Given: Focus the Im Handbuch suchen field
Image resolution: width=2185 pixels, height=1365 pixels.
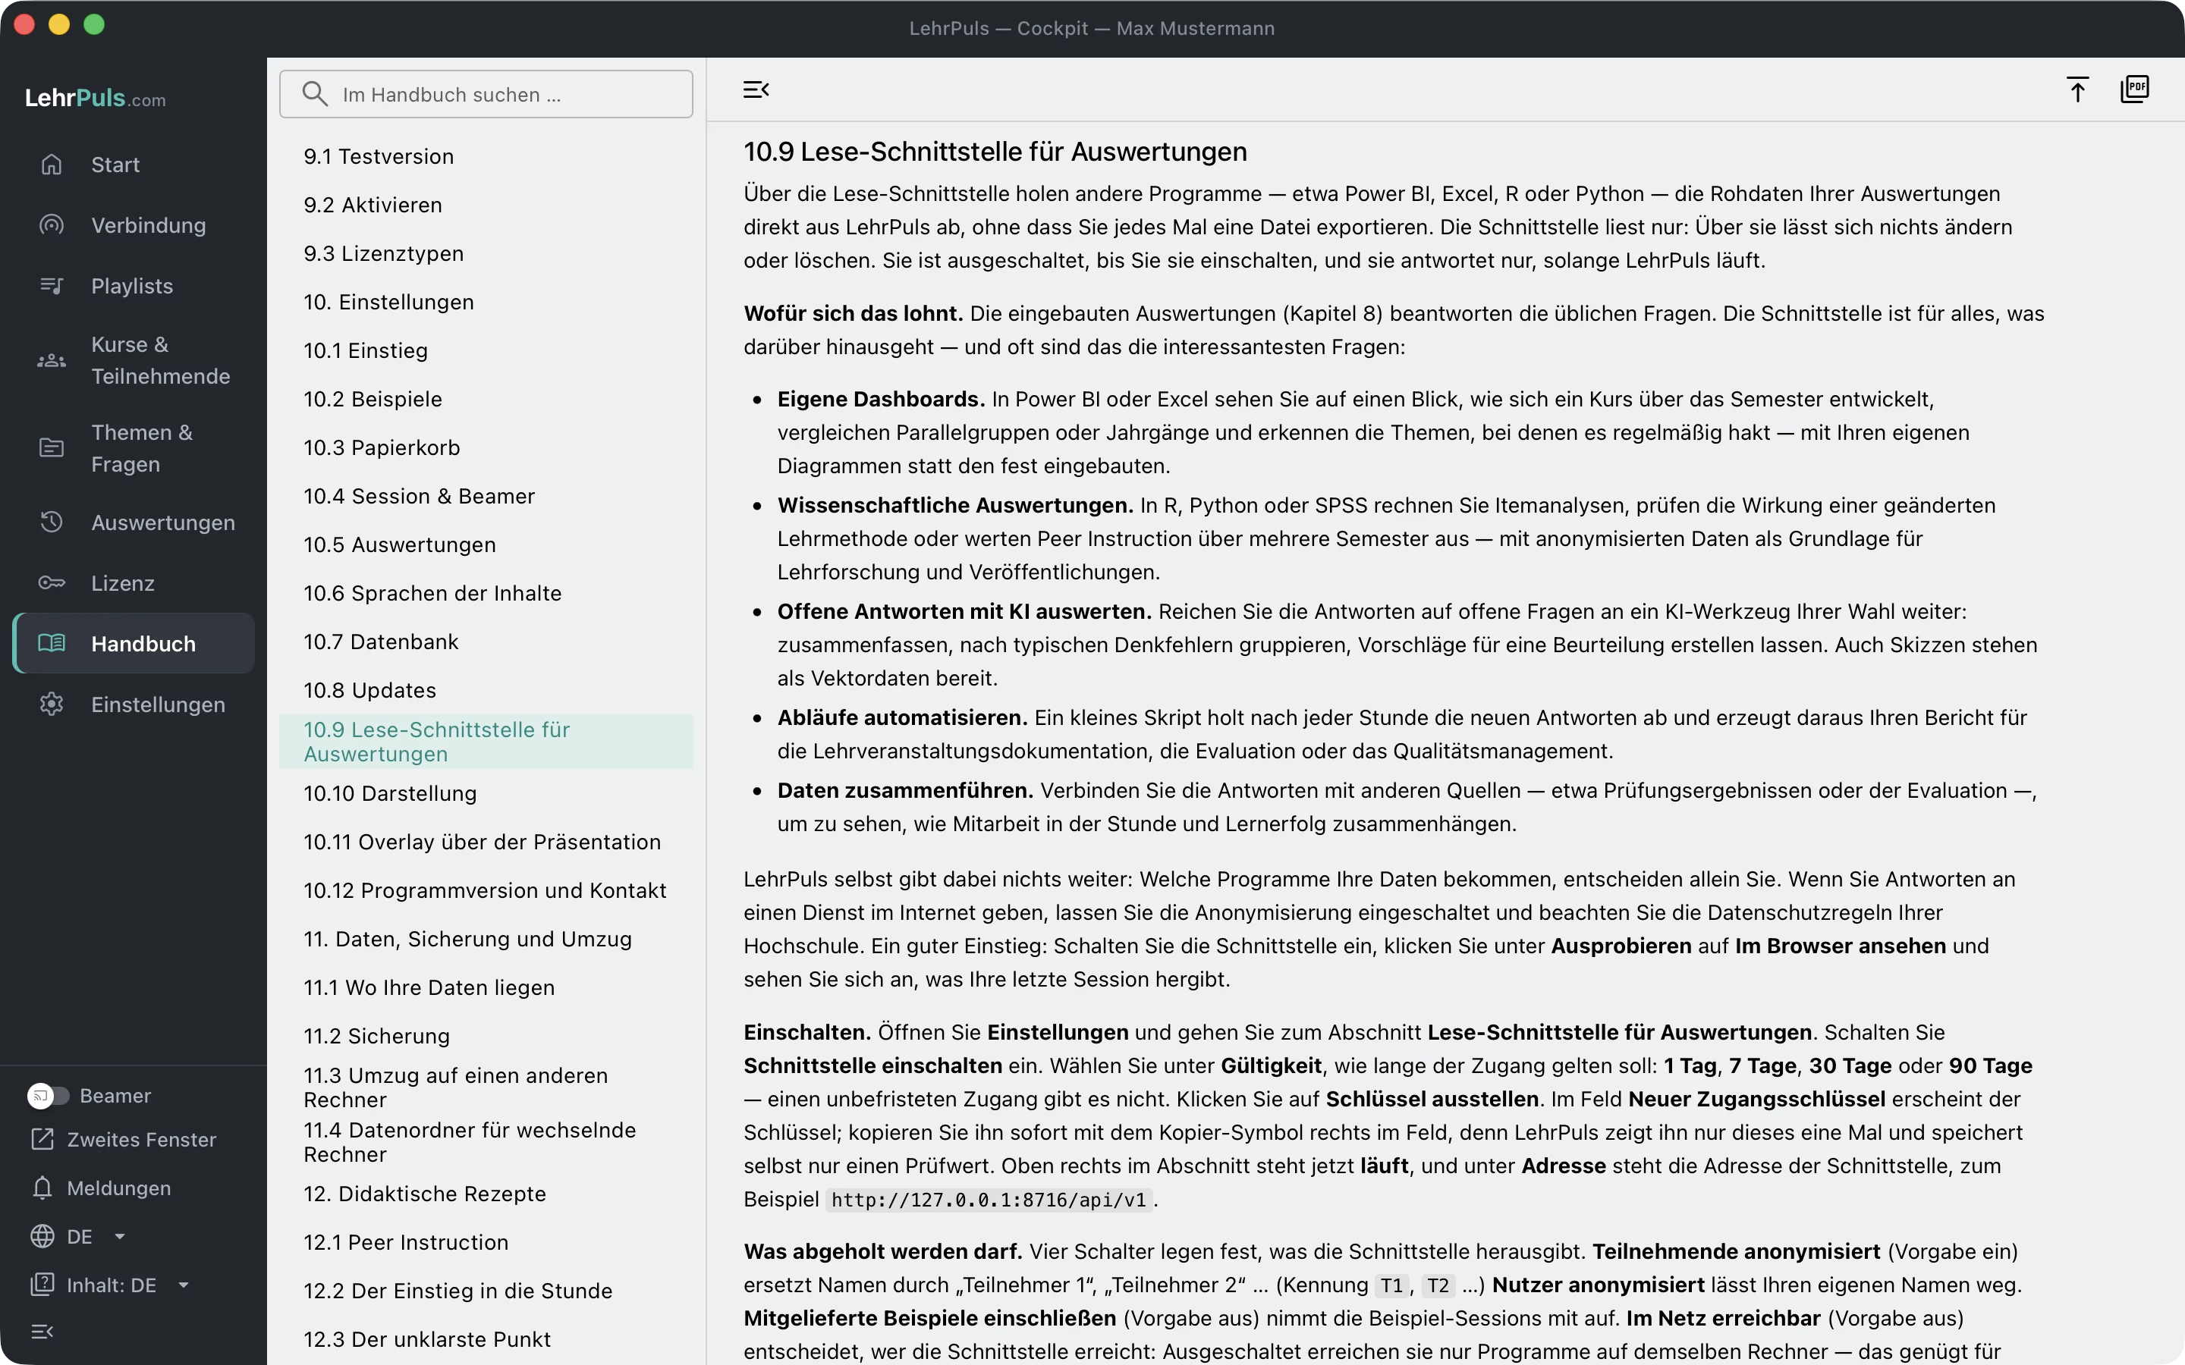Looking at the screenshot, I should pyautogui.click(x=486, y=94).
